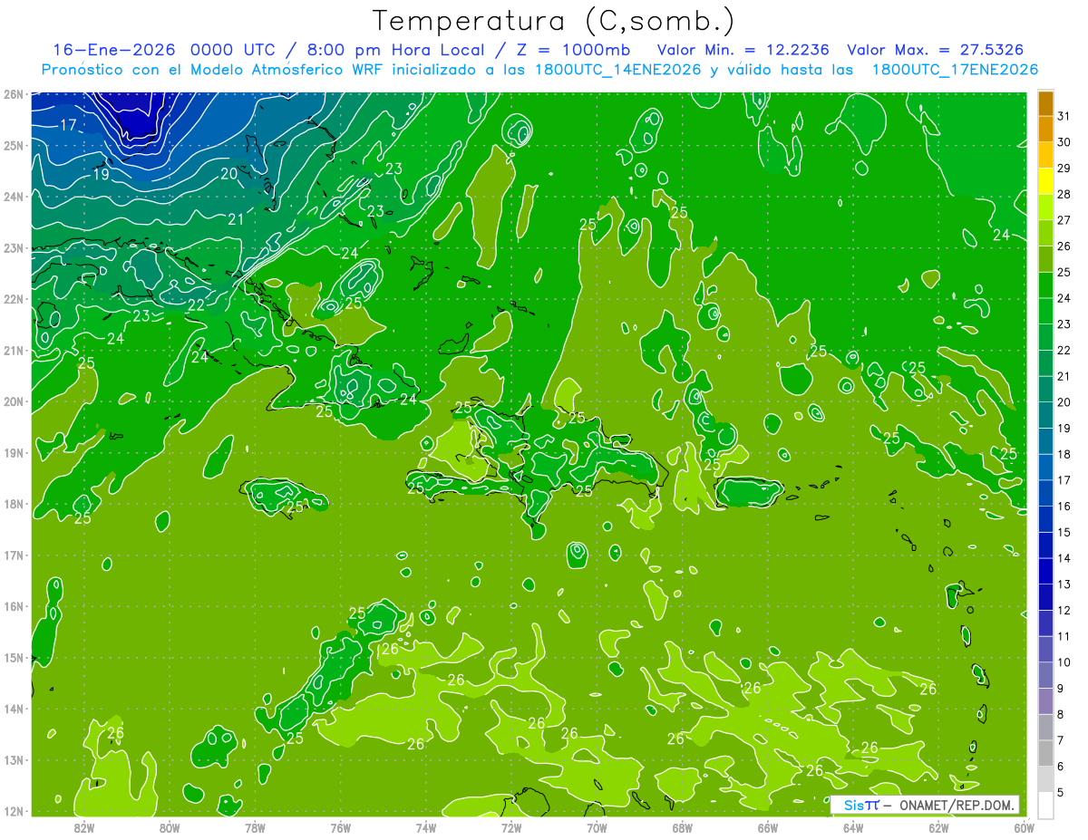Click the "ONAMET/REP.DOM." credit label

[956, 805]
